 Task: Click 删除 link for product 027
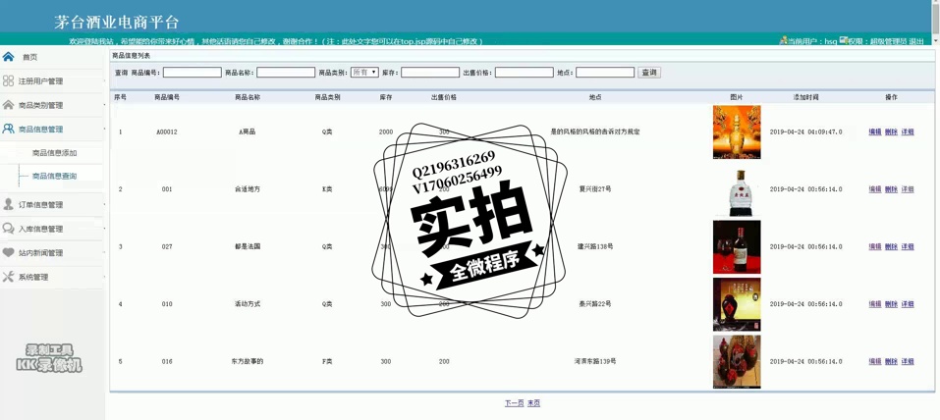pyautogui.click(x=891, y=247)
